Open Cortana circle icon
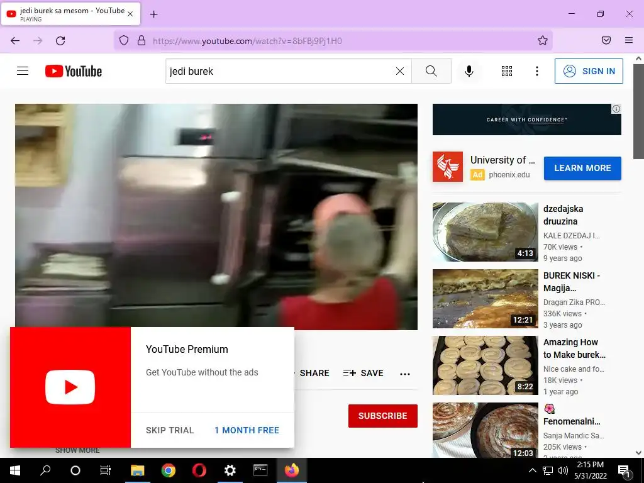Image resolution: width=644 pixels, height=483 pixels. [x=75, y=470]
